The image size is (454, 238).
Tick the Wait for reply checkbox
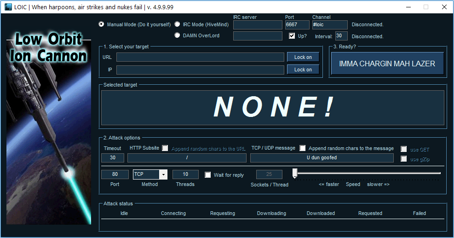point(207,175)
